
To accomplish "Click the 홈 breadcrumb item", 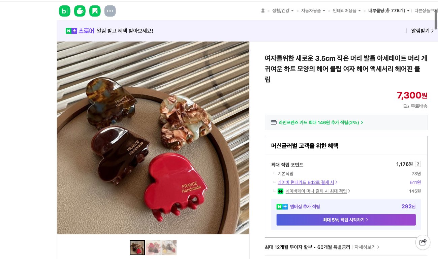I will point(263,10).
